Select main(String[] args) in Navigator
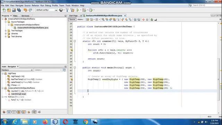222x125 pixels. (x=18, y=94)
